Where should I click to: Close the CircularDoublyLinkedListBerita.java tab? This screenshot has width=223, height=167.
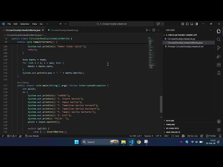[x=43, y=30]
